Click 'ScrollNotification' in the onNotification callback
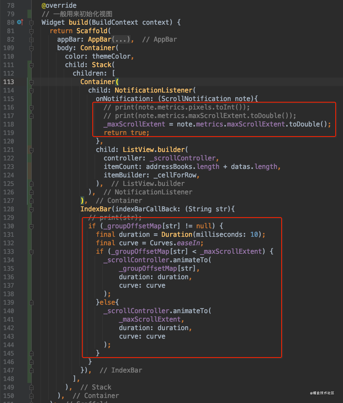Image resolution: width=343 pixels, height=403 pixels. coord(196,99)
